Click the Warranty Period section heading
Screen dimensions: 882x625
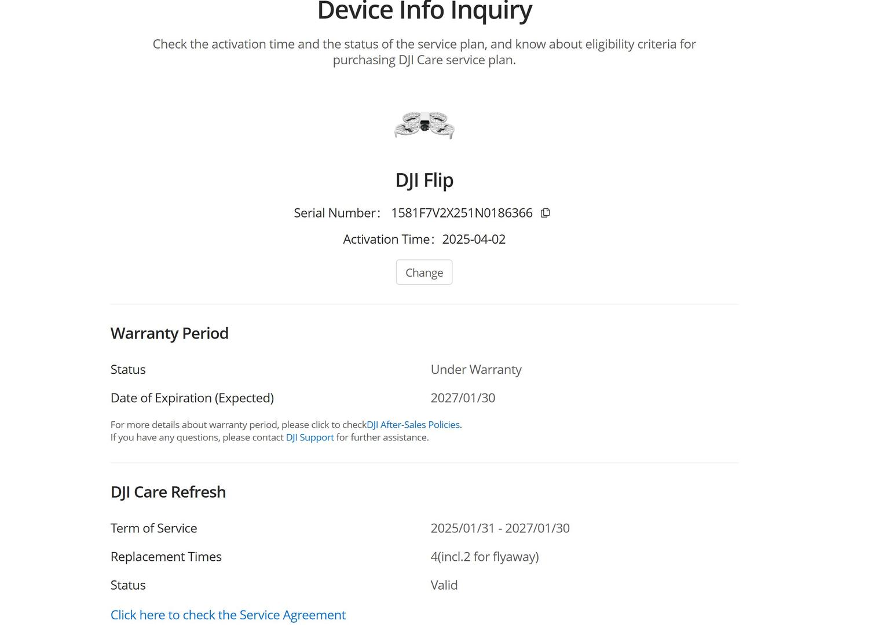(169, 333)
